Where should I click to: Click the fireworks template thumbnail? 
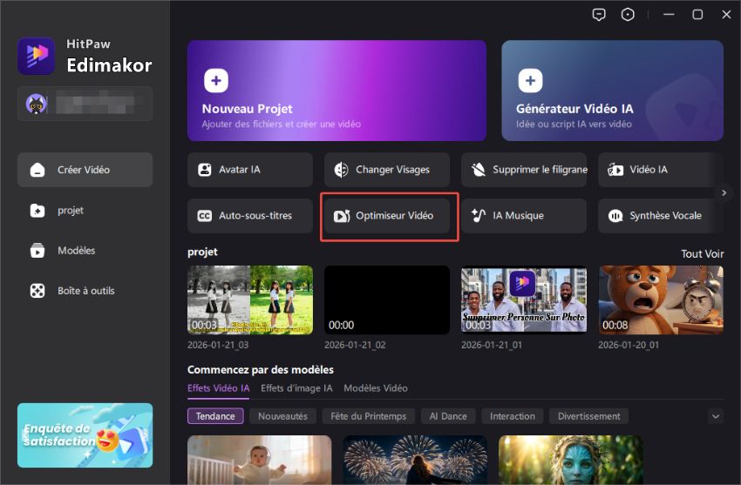tap(415, 460)
